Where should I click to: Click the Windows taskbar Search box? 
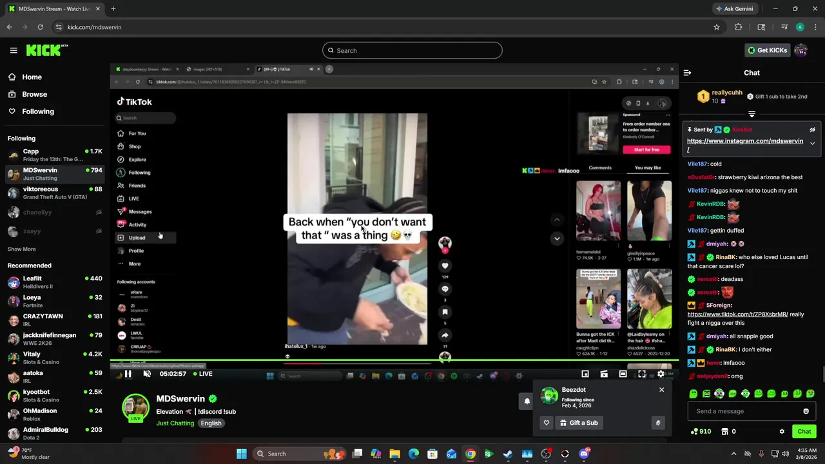tap(298, 454)
